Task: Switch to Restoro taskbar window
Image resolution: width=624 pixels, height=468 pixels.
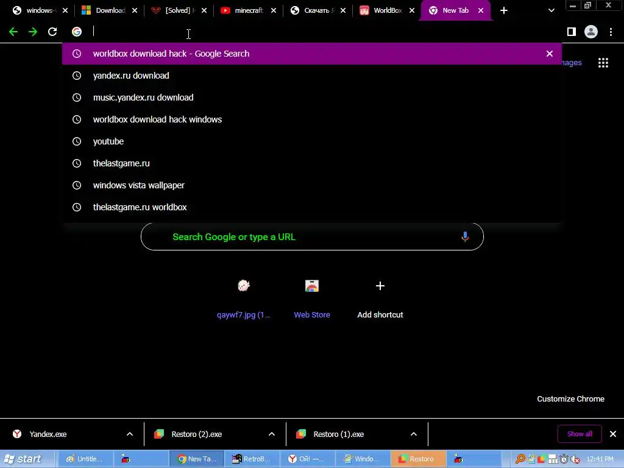Action: 418,459
